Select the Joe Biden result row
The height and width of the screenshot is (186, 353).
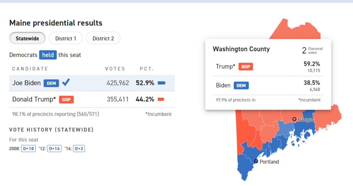(92, 83)
